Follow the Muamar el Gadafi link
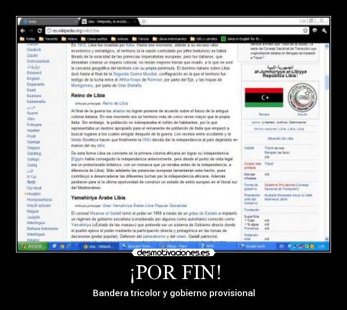Screen dimensions: 347x310 click(106, 213)
